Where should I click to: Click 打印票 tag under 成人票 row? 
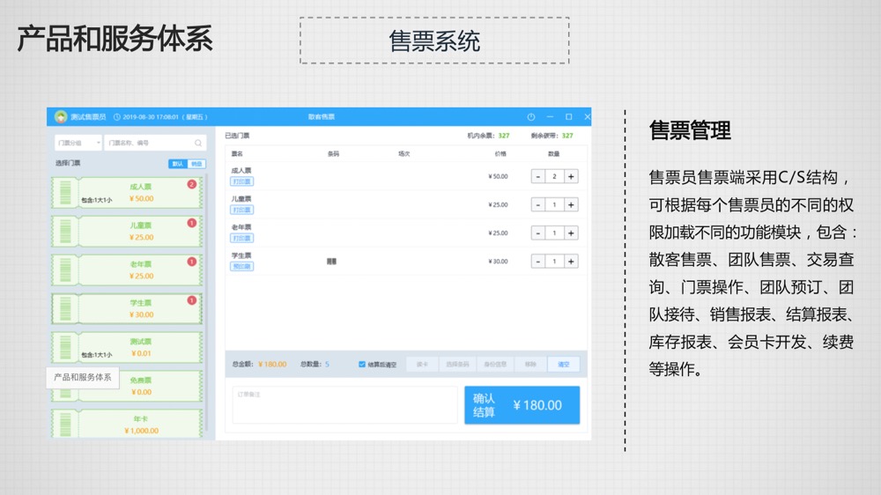241,181
